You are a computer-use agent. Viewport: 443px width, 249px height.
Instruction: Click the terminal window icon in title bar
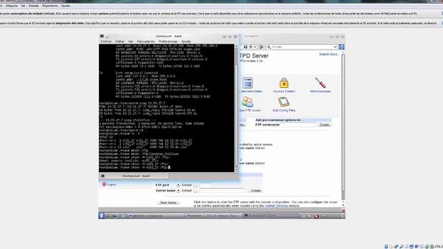[102, 36]
